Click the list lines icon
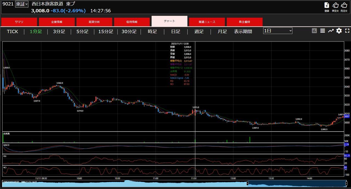Viewport: 351px width, 189px height. pyautogui.click(x=322, y=31)
